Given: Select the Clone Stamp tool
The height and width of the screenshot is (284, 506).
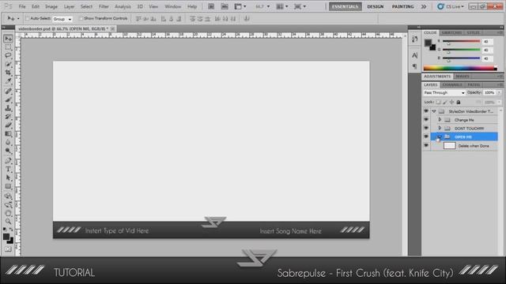Looking at the screenshot, I should 8,108.
